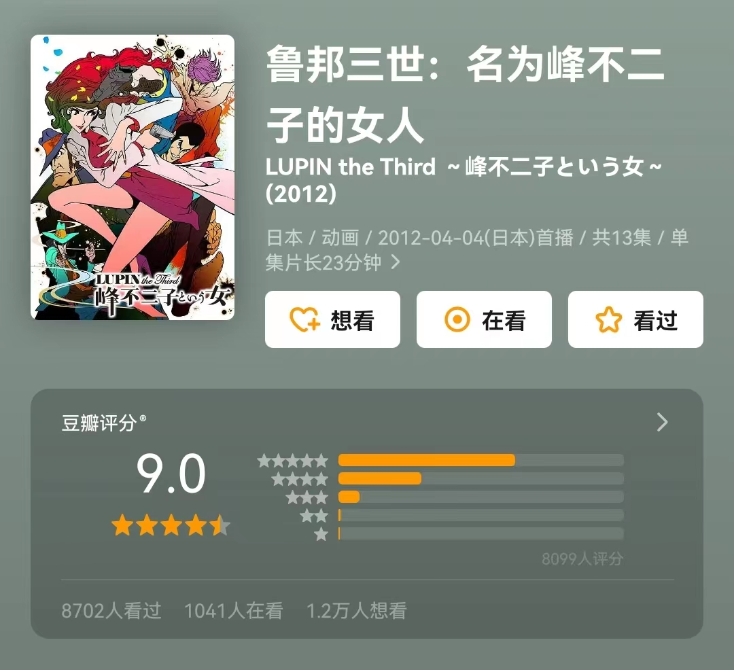The width and height of the screenshot is (734, 670).
Task: Click the five-star rating row icon
Action: click(x=292, y=461)
